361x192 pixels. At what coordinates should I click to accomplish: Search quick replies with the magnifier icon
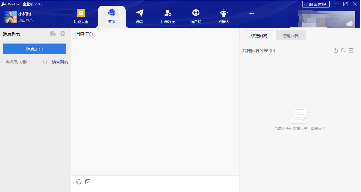click(x=344, y=50)
